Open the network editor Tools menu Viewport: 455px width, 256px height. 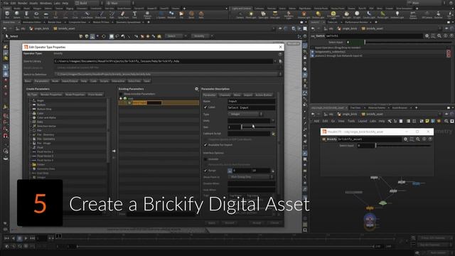(351, 121)
